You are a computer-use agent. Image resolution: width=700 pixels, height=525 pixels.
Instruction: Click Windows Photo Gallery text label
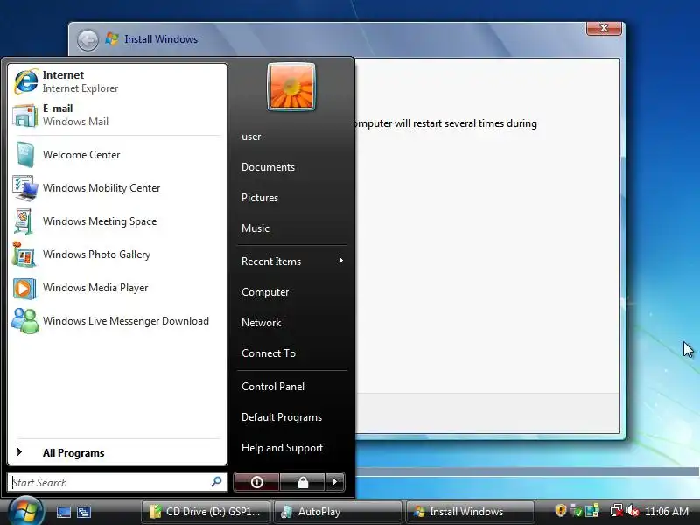click(x=96, y=255)
